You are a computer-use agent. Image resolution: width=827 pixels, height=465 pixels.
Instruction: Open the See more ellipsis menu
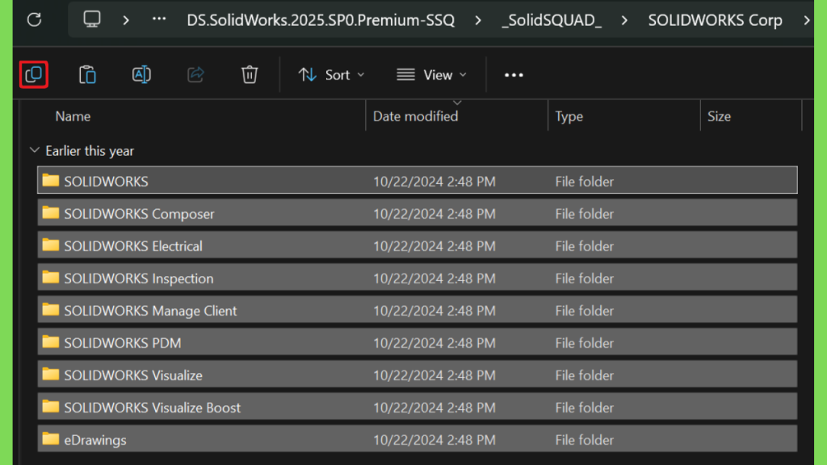coord(514,75)
